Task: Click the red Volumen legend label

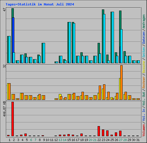Action: coord(144,130)
